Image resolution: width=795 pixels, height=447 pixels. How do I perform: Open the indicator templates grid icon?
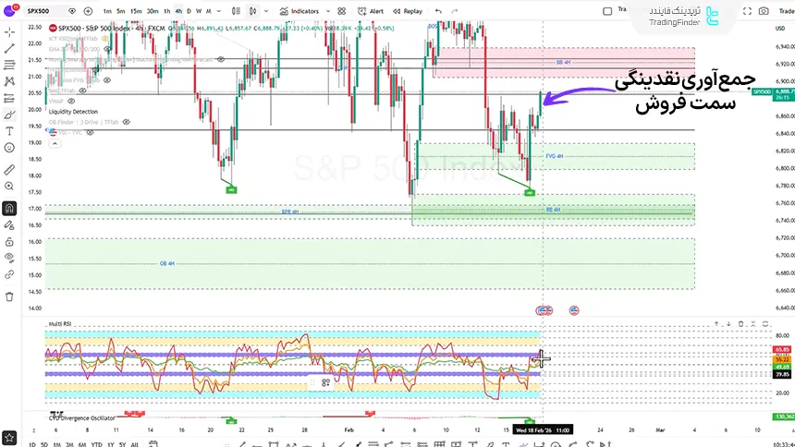343,11
